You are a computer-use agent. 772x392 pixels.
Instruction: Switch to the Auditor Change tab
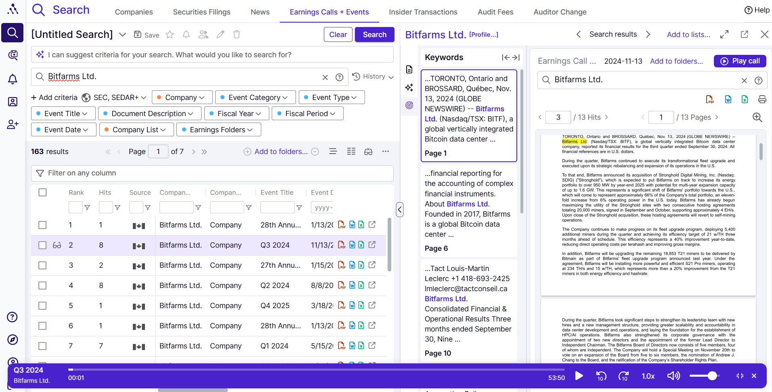[x=560, y=12]
